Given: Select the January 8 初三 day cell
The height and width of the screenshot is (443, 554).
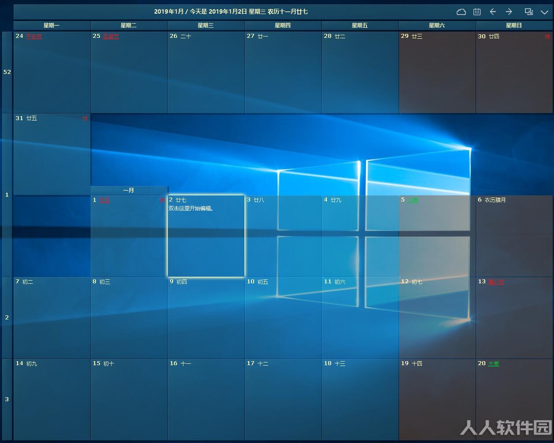Looking at the screenshot, I should (129, 318).
